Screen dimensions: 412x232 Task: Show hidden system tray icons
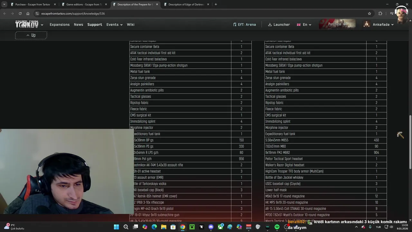[356, 227]
